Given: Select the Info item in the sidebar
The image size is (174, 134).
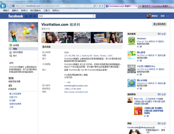Looking at the screenshot, I should pyautogui.click(x=23, y=49).
